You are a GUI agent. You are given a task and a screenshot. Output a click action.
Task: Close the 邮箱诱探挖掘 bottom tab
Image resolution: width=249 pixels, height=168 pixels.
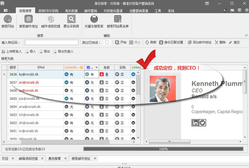pos(42,158)
